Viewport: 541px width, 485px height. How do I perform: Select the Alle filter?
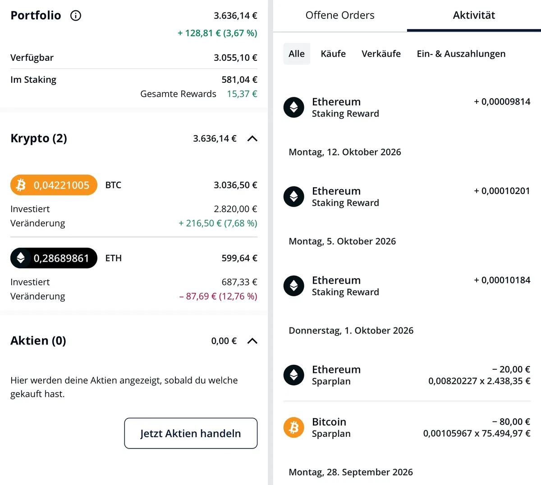coord(297,54)
